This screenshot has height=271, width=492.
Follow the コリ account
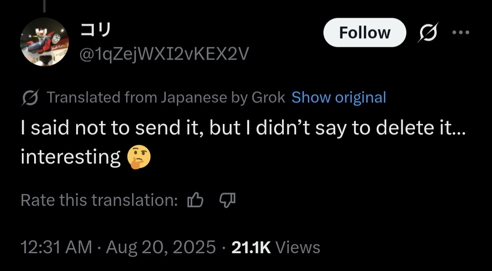point(364,33)
